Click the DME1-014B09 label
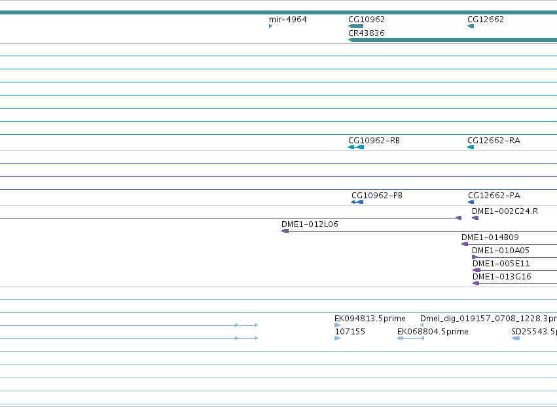Screen dimensions: 557x407 click(490, 238)
